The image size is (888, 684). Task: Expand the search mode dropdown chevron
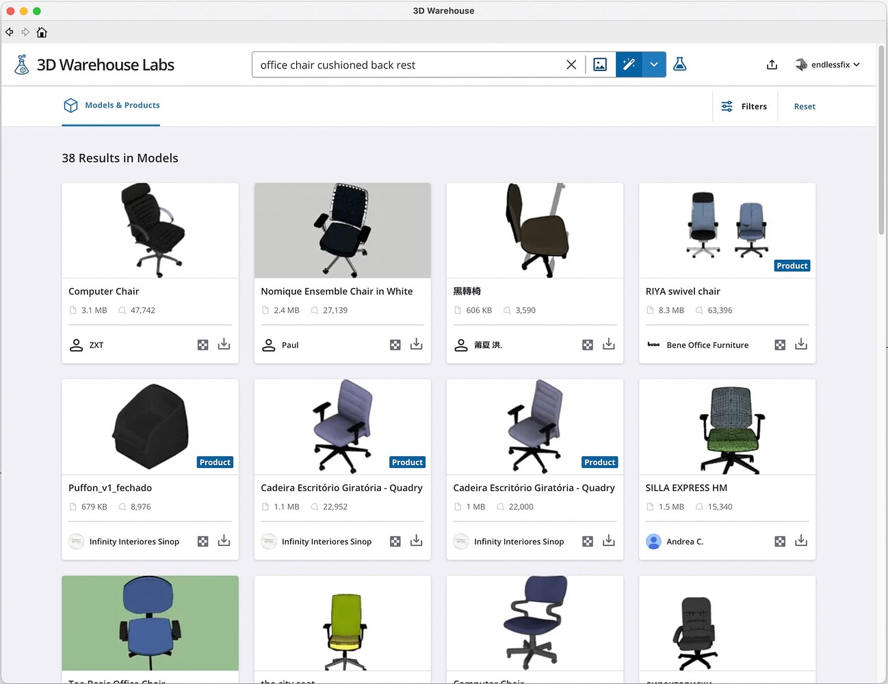tap(654, 64)
